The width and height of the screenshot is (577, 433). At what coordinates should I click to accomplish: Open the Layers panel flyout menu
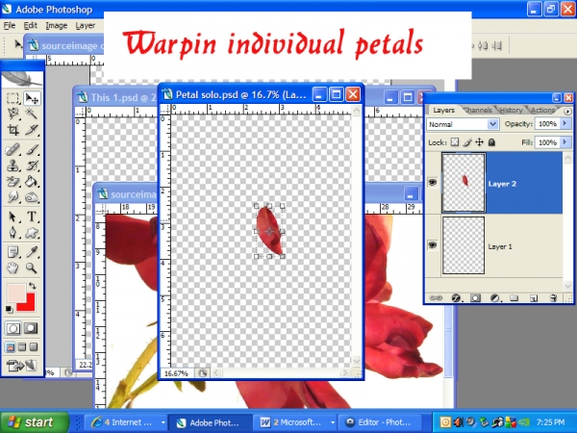(x=567, y=111)
